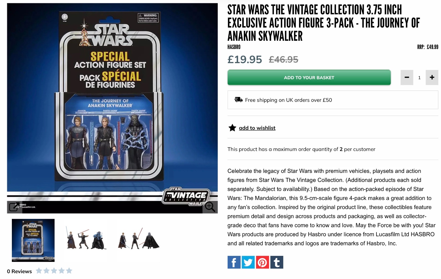Click the magnifier zoom icon on image
The image size is (441, 279).
point(210,207)
